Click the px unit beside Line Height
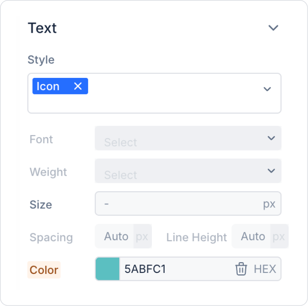 point(279,237)
